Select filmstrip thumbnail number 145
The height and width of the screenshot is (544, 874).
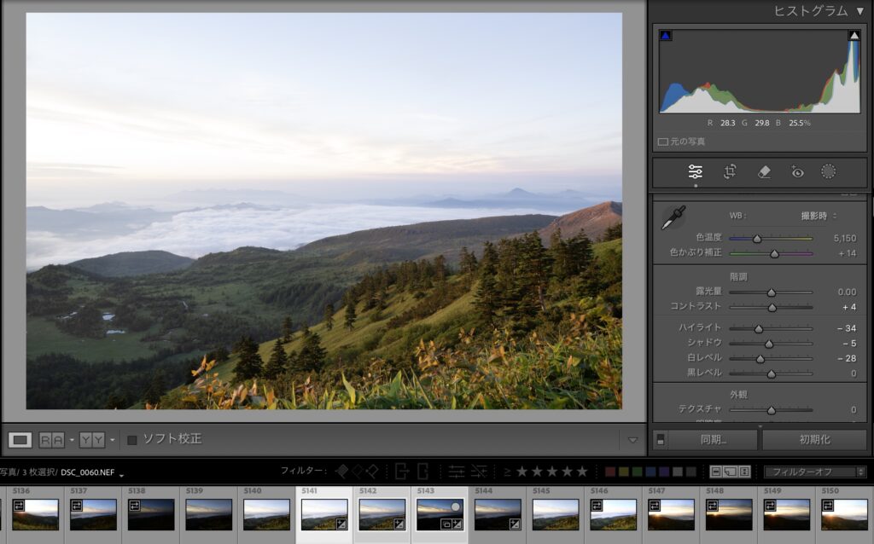point(555,514)
